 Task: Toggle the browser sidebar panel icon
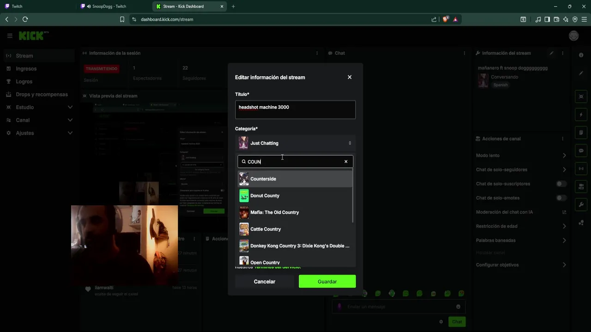[547, 19]
